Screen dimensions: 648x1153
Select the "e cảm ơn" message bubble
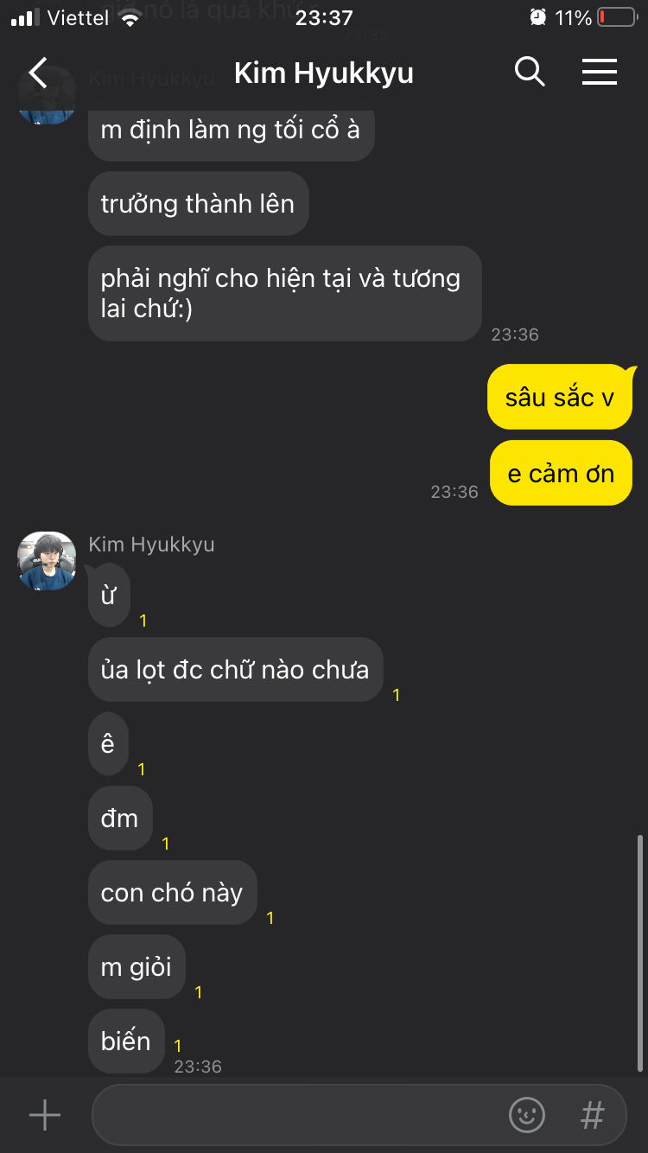pyautogui.click(x=561, y=474)
